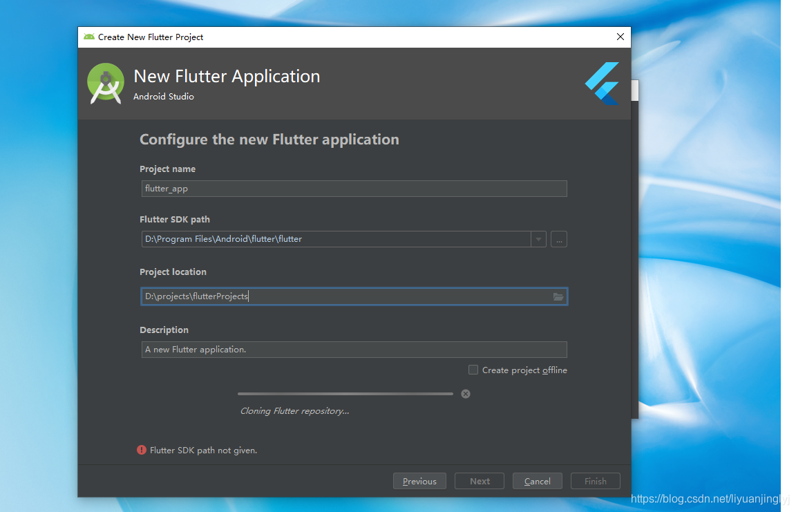Click the Android Studio logo icon
Image resolution: width=796 pixels, height=512 pixels.
106,84
